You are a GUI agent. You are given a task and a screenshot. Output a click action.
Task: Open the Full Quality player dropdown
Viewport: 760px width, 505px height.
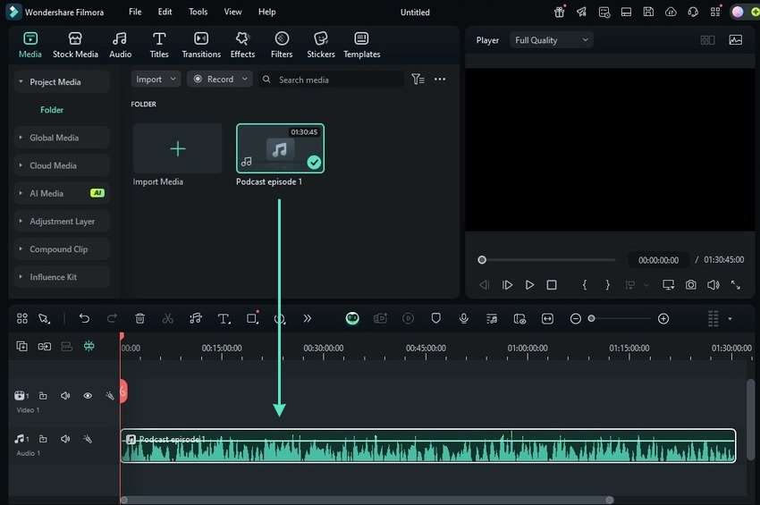click(x=552, y=40)
